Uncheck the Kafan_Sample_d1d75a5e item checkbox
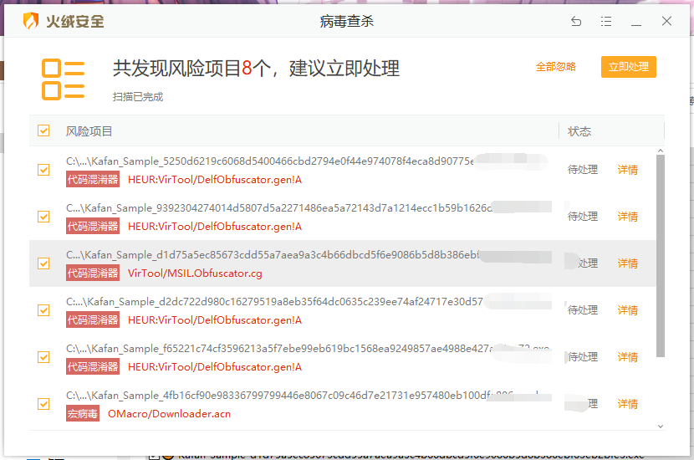This screenshot has height=460, width=694. tap(43, 263)
